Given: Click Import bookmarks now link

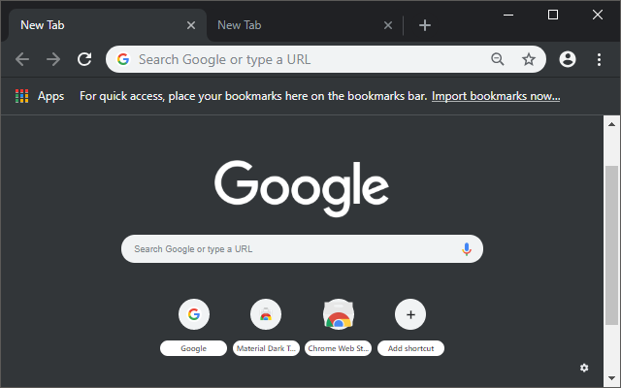Looking at the screenshot, I should click(x=496, y=96).
